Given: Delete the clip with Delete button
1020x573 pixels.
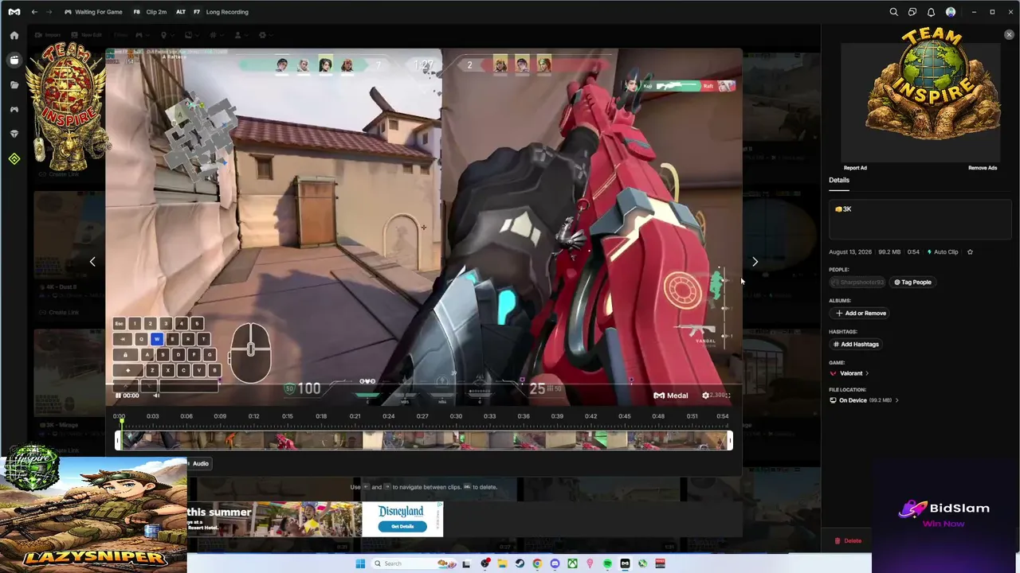Looking at the screenshot, I should point(848,541).
